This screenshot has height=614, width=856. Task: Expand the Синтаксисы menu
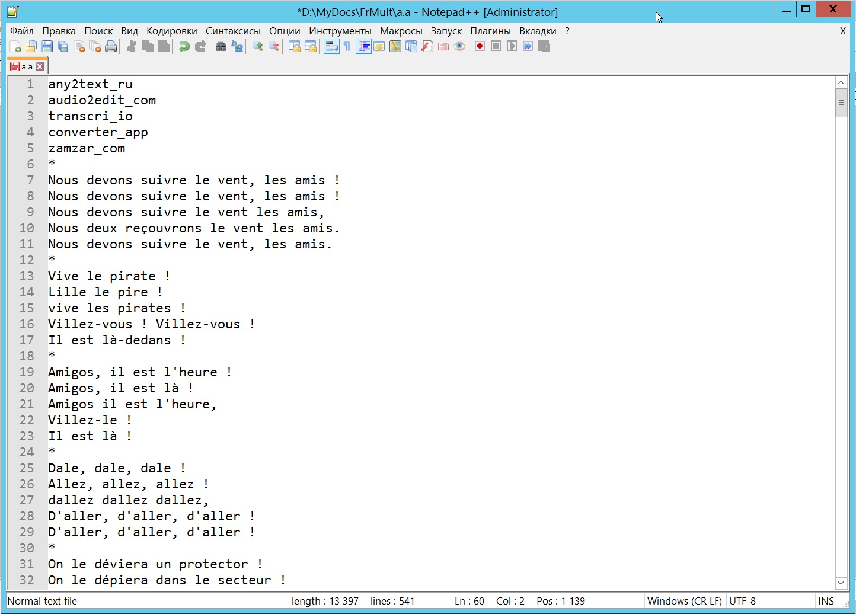233,31
